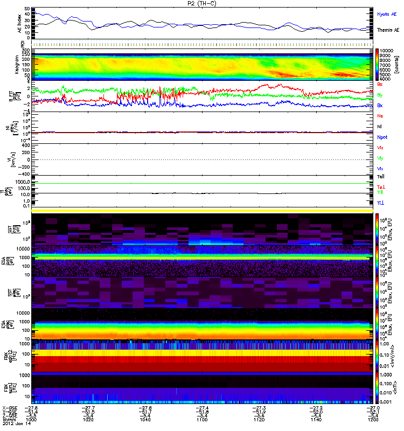This screenshot has width=404, height=431.
Task: Click the blue 'Bx' legend label
Action: [380, 106]
